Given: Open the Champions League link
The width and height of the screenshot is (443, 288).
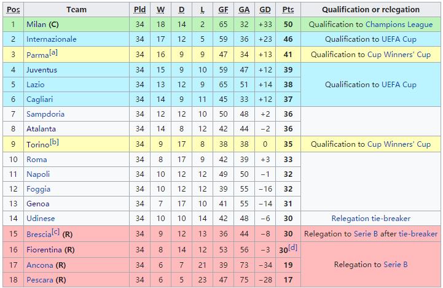Looking at the screenshot, I should click(x=394, y=25).
